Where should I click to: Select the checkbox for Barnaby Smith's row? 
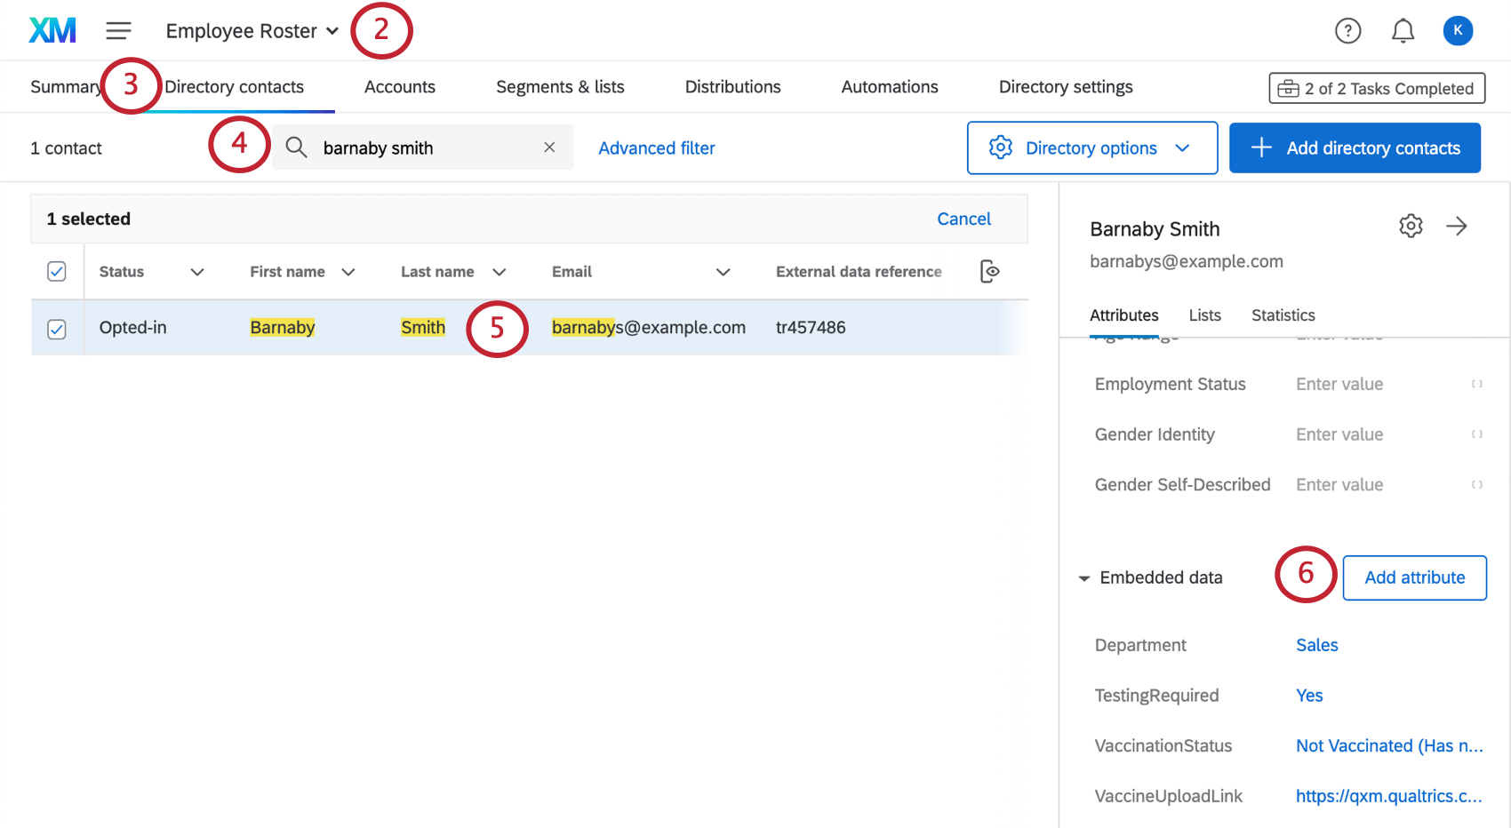click(x=56, y=328)
